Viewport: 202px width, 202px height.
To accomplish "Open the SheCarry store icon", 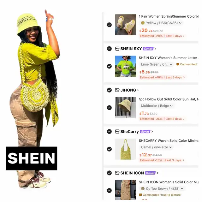I will (117, 132).
